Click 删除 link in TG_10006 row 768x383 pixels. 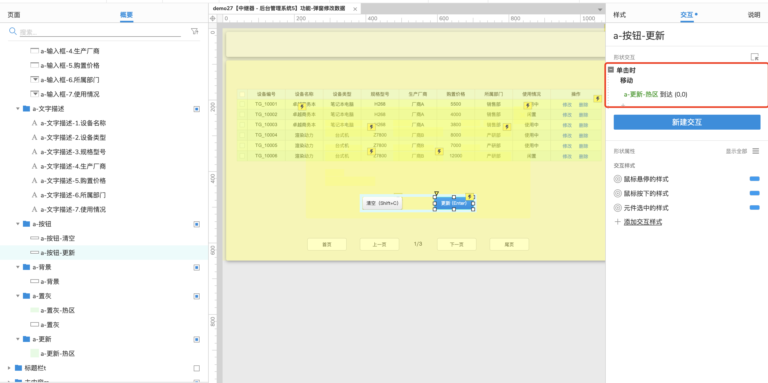coord(583,157)
